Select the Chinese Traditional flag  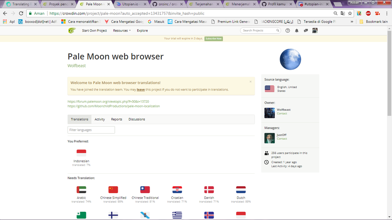pyautogui.click(x=145, y=189)
